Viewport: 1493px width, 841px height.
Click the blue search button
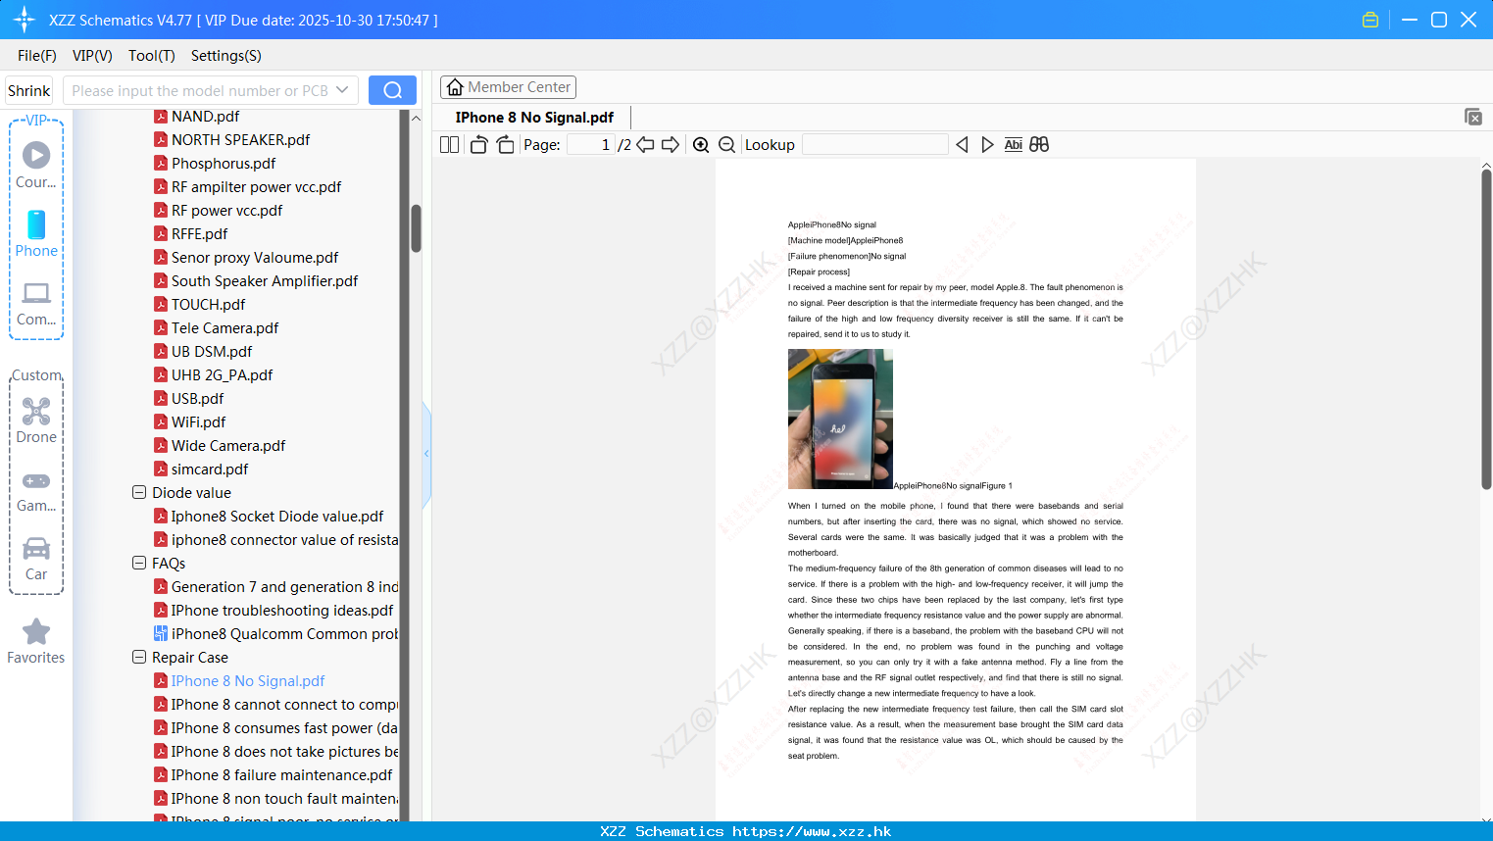click(x=392, y=90)
